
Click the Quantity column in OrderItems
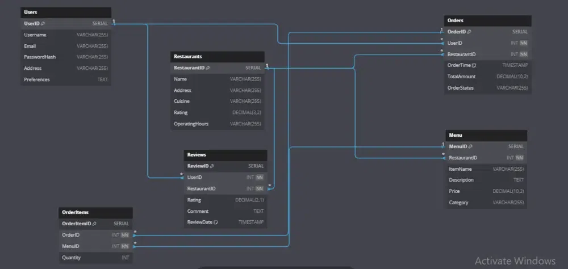pos(95,258)
